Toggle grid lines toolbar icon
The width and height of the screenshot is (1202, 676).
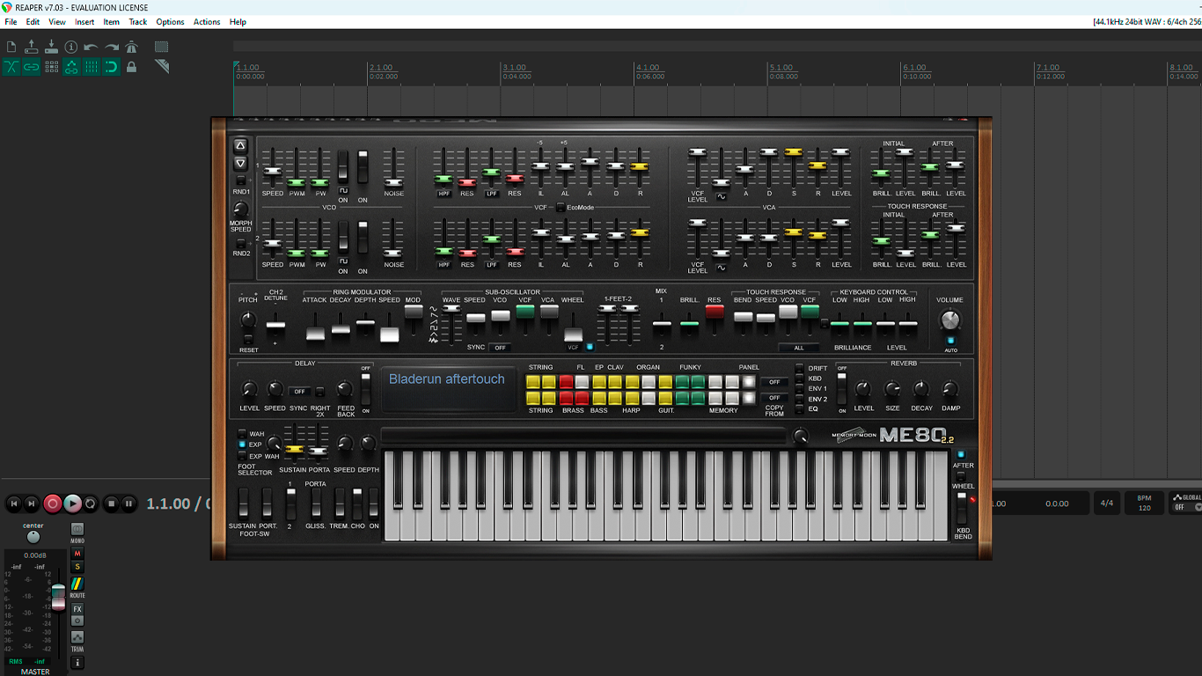coord(92,67)
